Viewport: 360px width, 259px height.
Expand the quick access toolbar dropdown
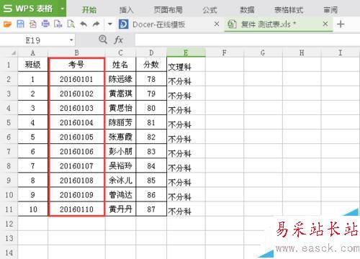point(110,24)
